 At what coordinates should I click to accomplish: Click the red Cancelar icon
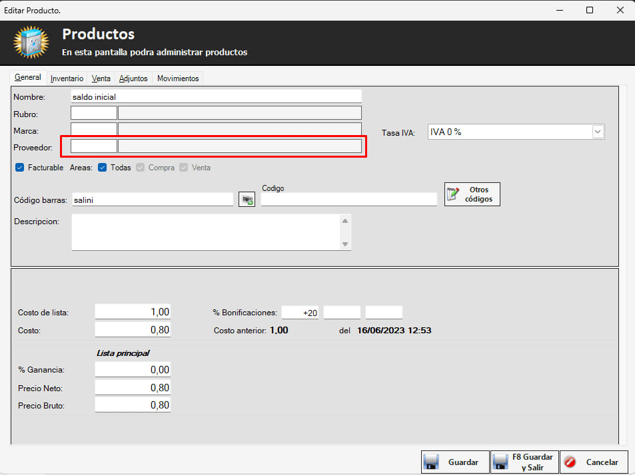click(x=570, y=462)
